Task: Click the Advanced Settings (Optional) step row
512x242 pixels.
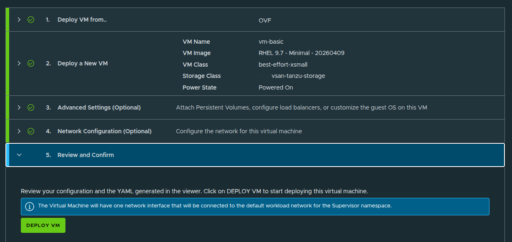Action: [99, 107]
